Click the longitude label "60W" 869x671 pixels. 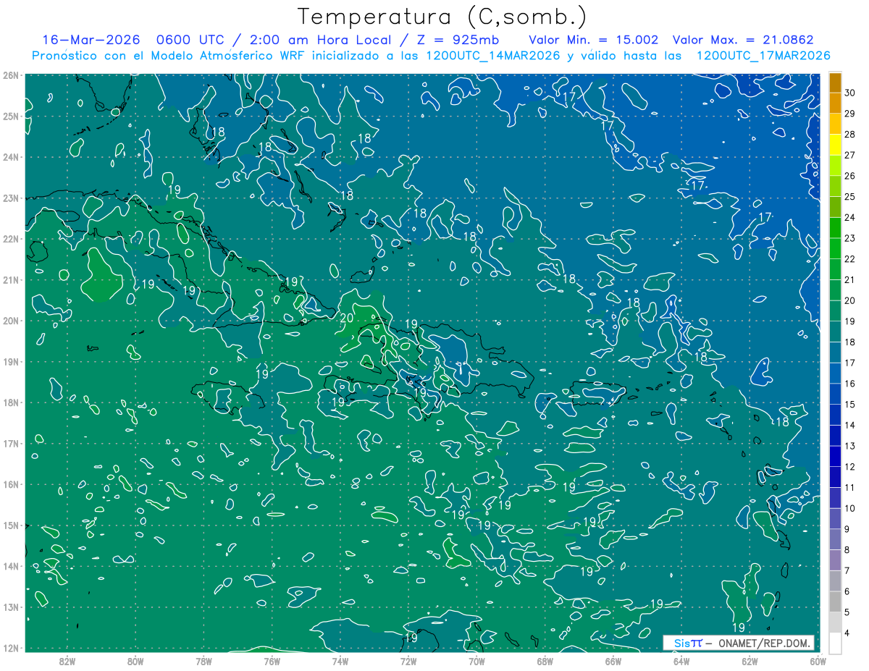pos(818,661)
